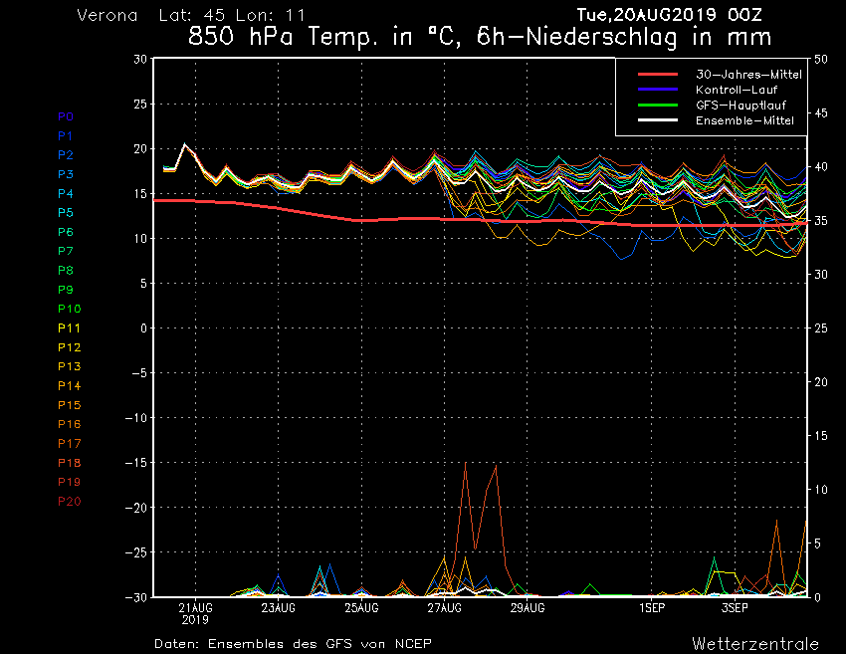The image size is (846, 654).
Task: Click the red 30-Jahres-Mittel legend line
Action: (658, 75)
